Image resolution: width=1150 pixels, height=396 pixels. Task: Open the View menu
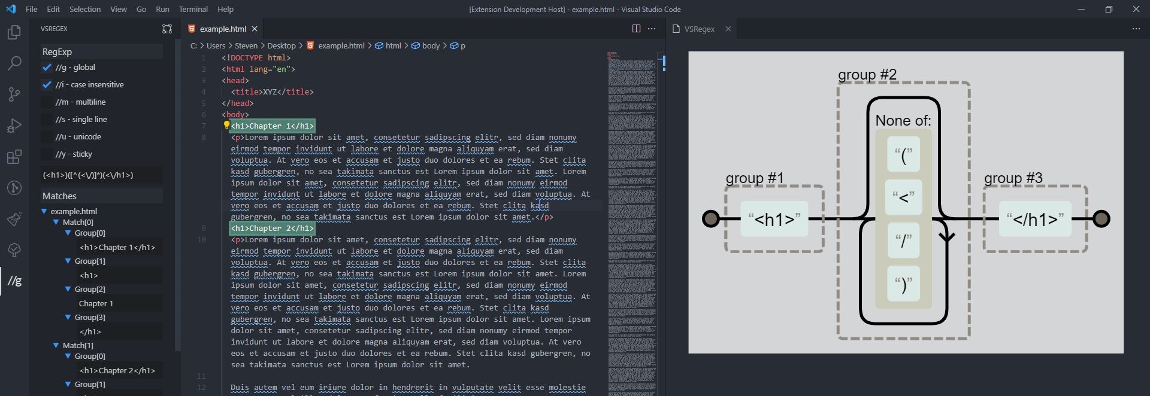[119, 9]
